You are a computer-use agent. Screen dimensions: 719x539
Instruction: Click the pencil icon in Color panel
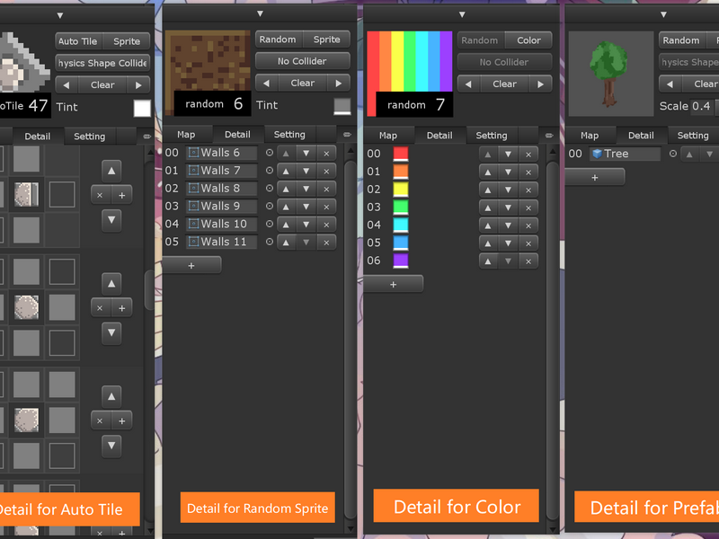549,136
